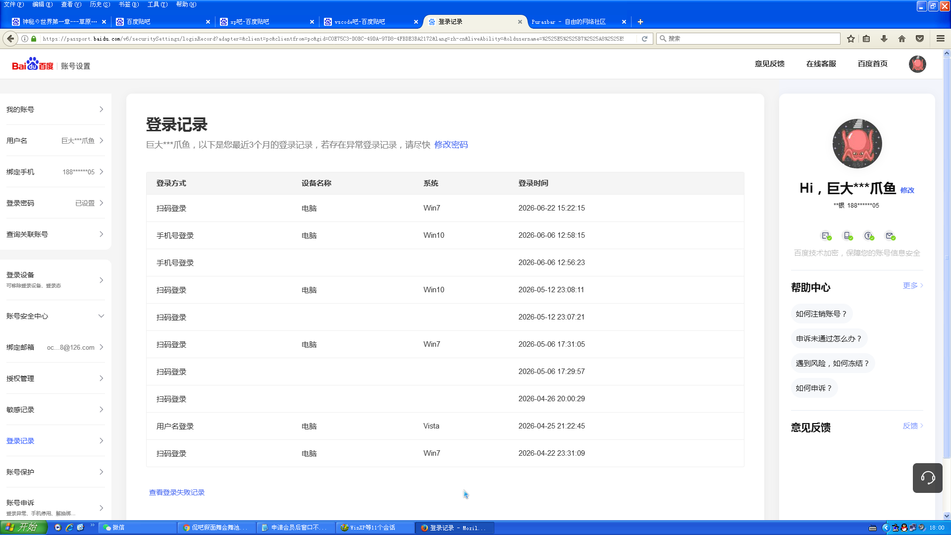Click the browser search input field
Image resolution: width=951 pixels, height=535 pixels.
tap(748, 39)
